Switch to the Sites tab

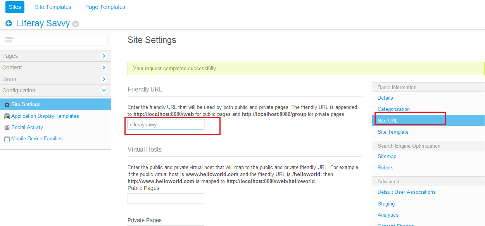15,7
